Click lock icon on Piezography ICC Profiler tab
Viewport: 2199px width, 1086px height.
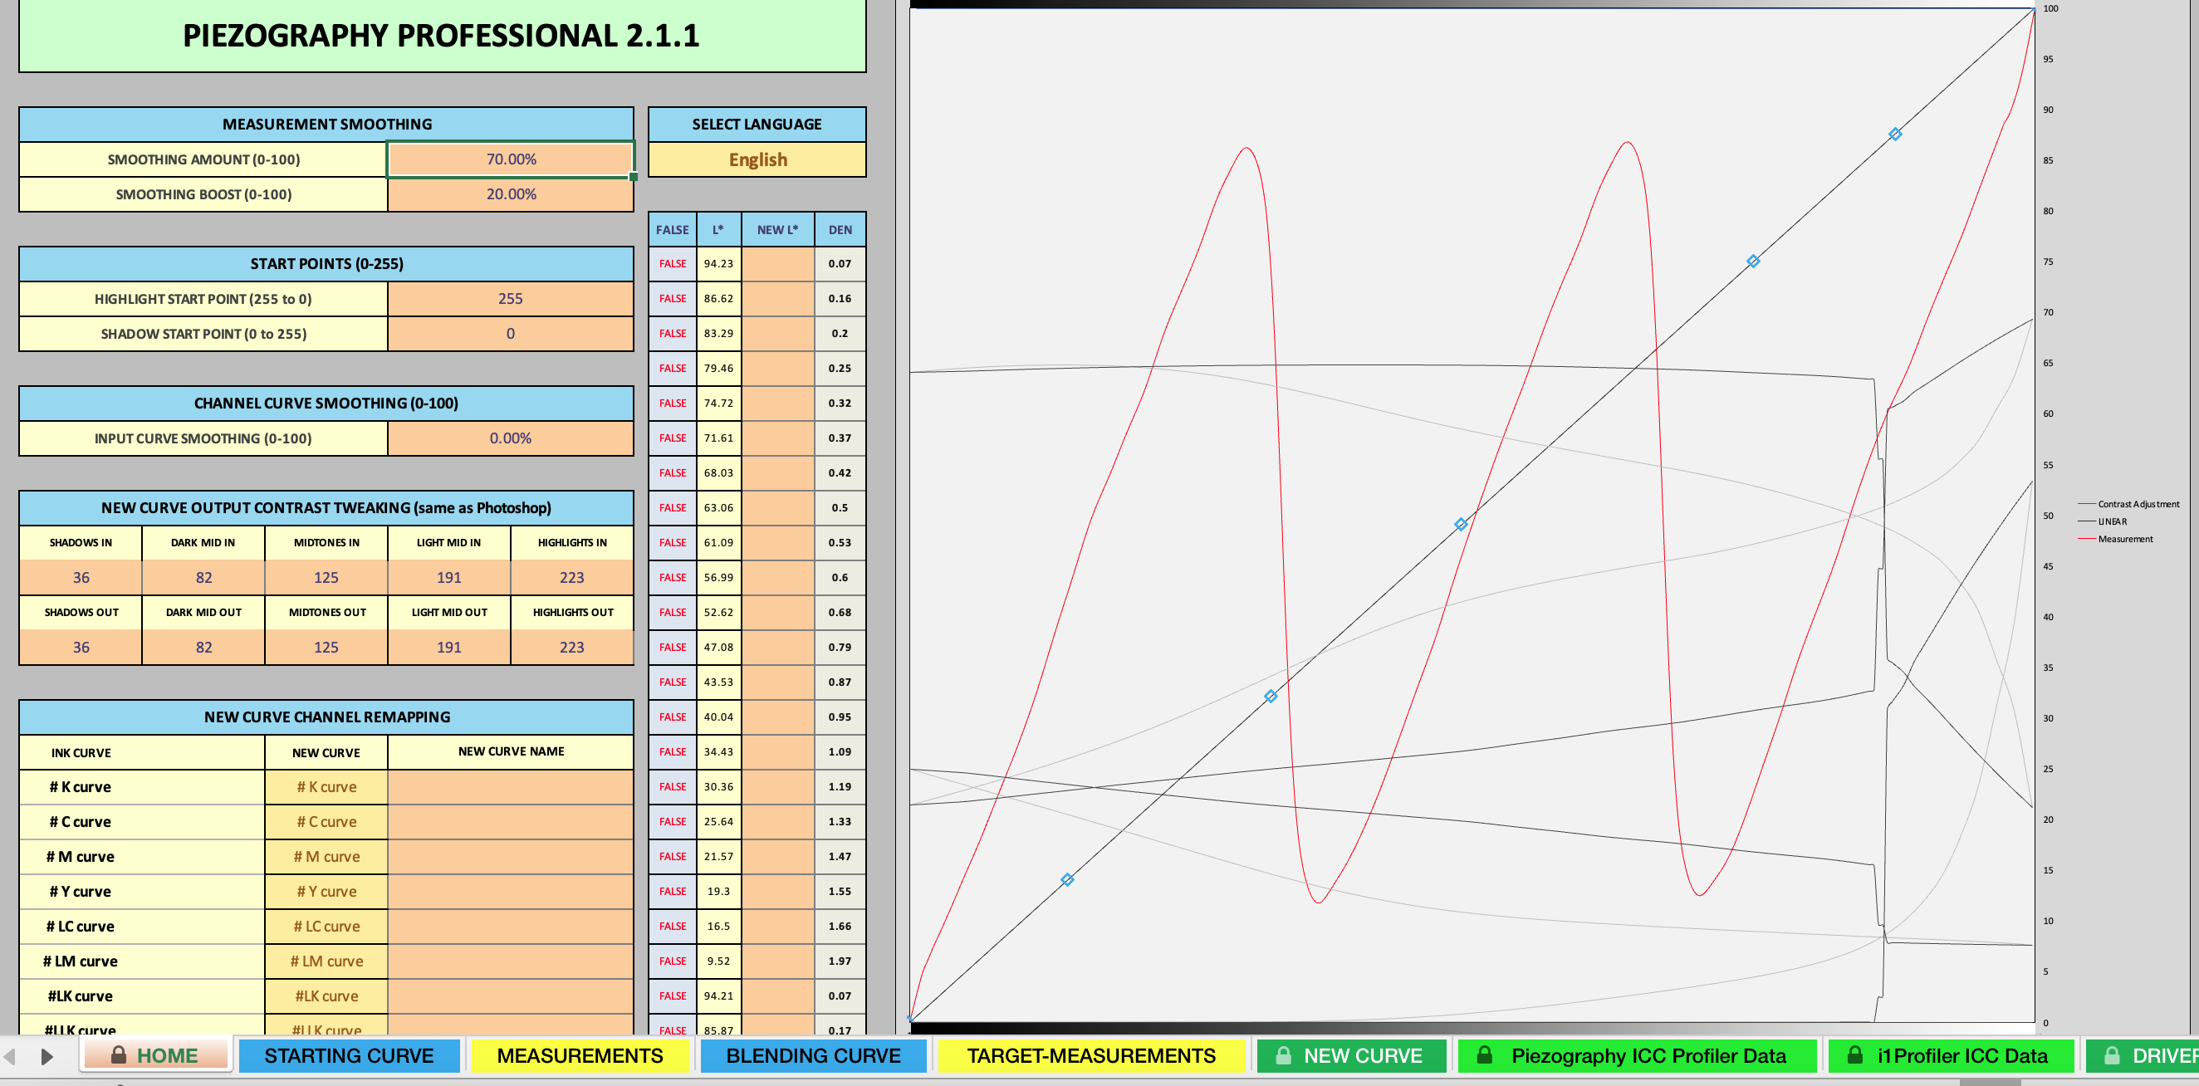point(1485,1055)
